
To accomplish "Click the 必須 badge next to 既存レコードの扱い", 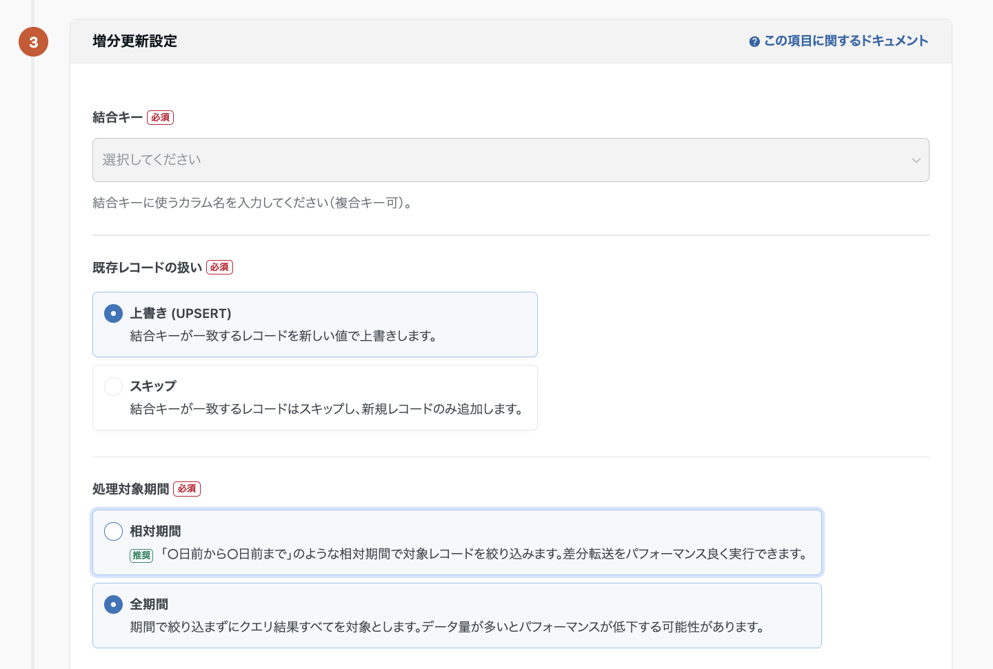I will (220, 268).
